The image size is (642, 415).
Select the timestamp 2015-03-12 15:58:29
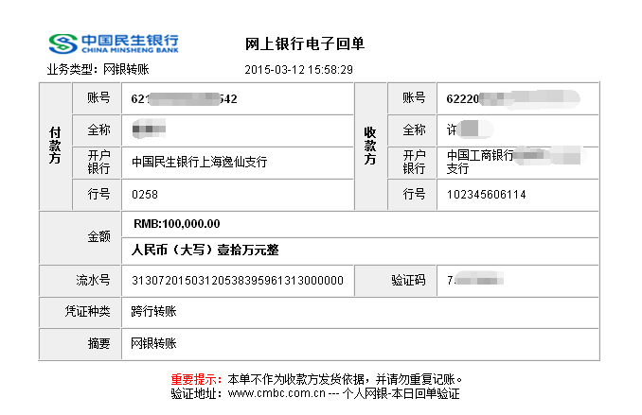(x=298, y=70)
